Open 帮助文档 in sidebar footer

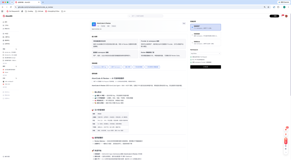(7, 95)
